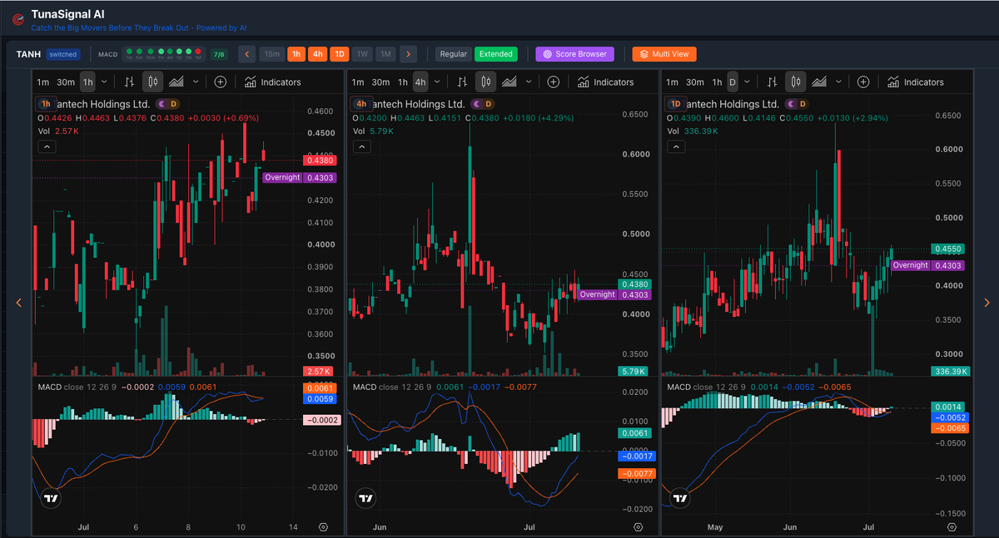The height and width of the screenshot is (538, 999).
Task: Click the compare plus icon in the 4h chart
Action: [x=554, y=81]
